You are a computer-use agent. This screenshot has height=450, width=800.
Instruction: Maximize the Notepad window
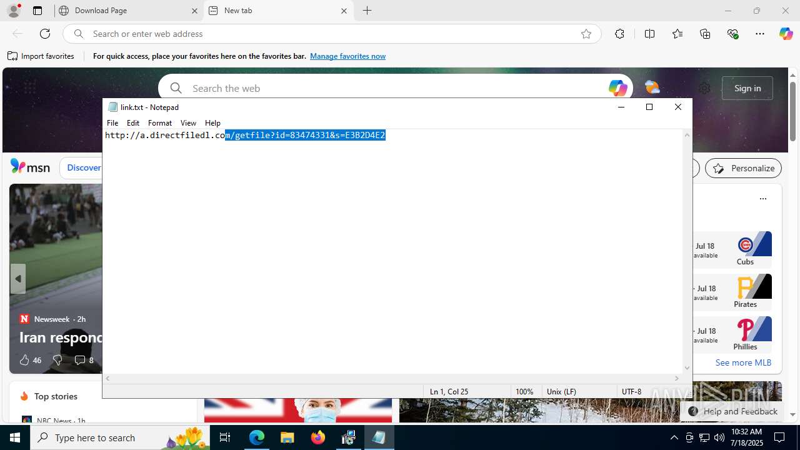pyautogui.click(x=649, y=107)
